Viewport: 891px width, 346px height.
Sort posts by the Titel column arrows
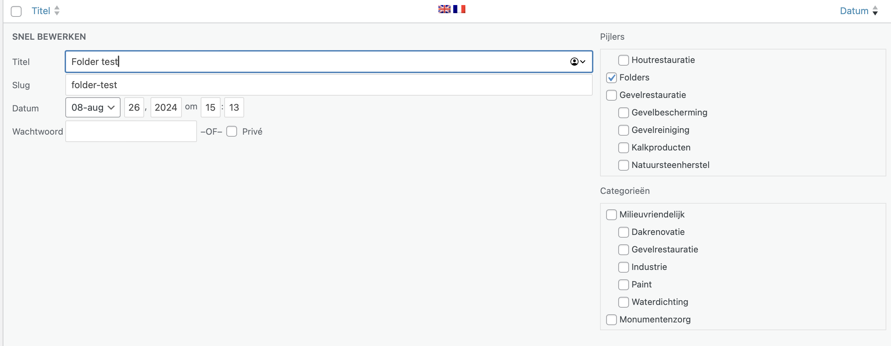point(57,11)
